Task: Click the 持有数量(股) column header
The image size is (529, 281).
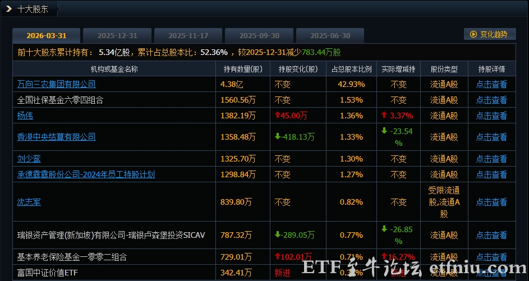Action: pos(243,69)
